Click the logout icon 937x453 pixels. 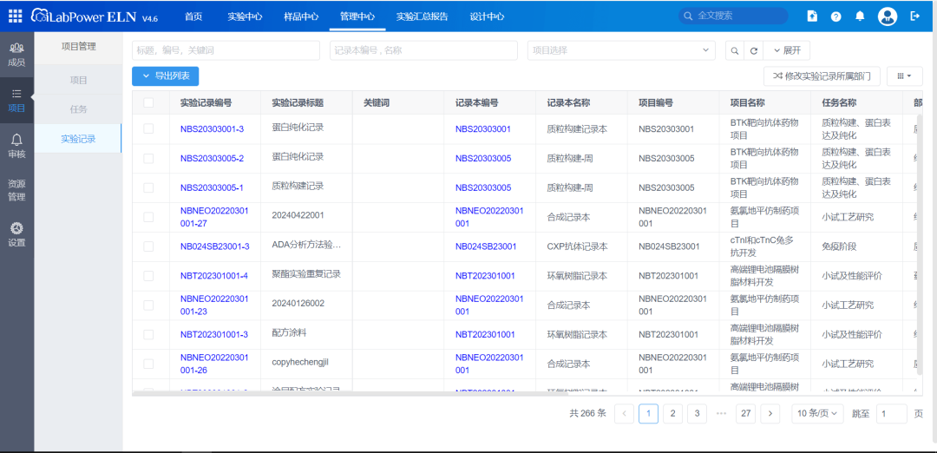915,16
